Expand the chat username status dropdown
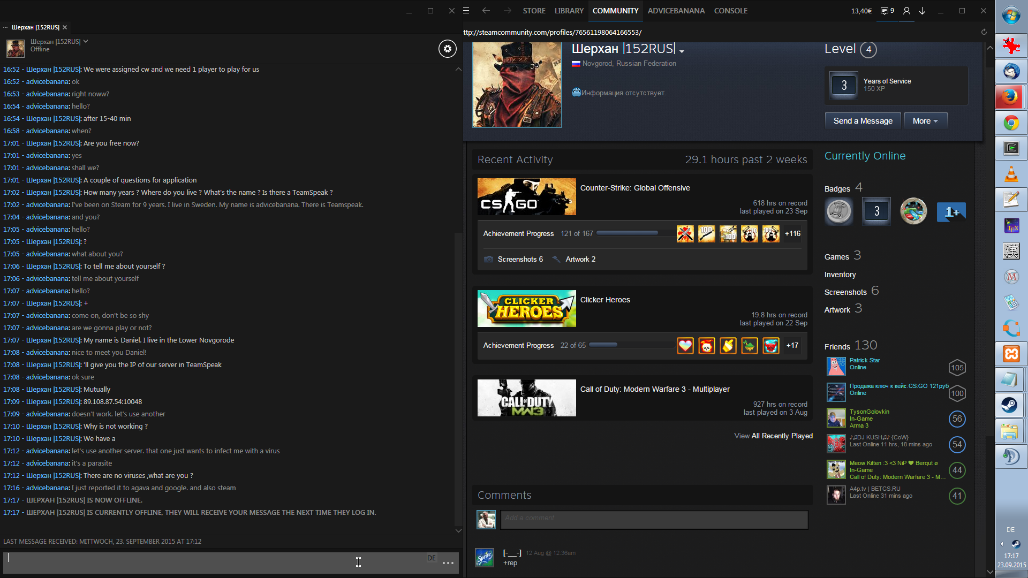The width and height of the screenshot is (1028, 578). click(x=86, y=41)
